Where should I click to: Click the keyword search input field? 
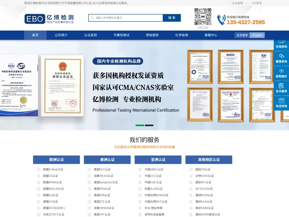click(126, 18)
